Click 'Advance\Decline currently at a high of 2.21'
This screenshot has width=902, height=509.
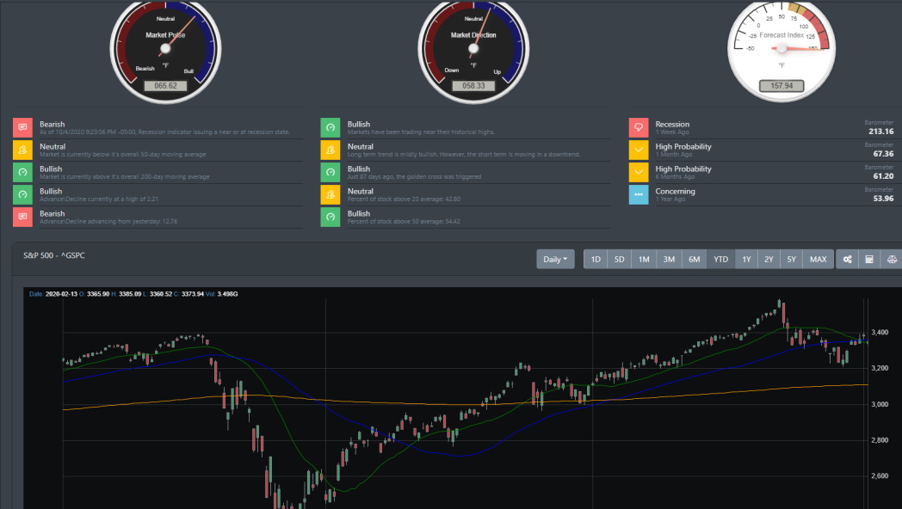click(99, 199)
